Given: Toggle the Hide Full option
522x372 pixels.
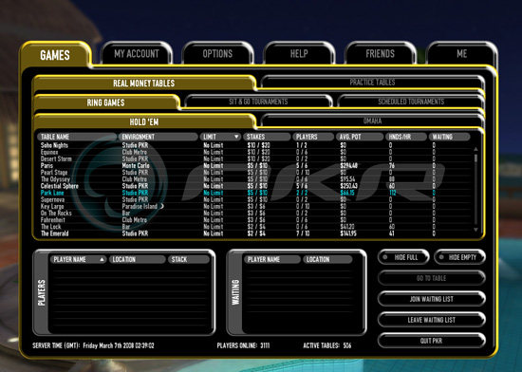Looking at the screenshot, I should coord(403,257).
